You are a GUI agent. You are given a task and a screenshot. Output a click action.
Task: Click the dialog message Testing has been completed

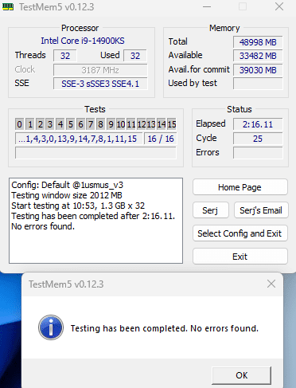164,328
